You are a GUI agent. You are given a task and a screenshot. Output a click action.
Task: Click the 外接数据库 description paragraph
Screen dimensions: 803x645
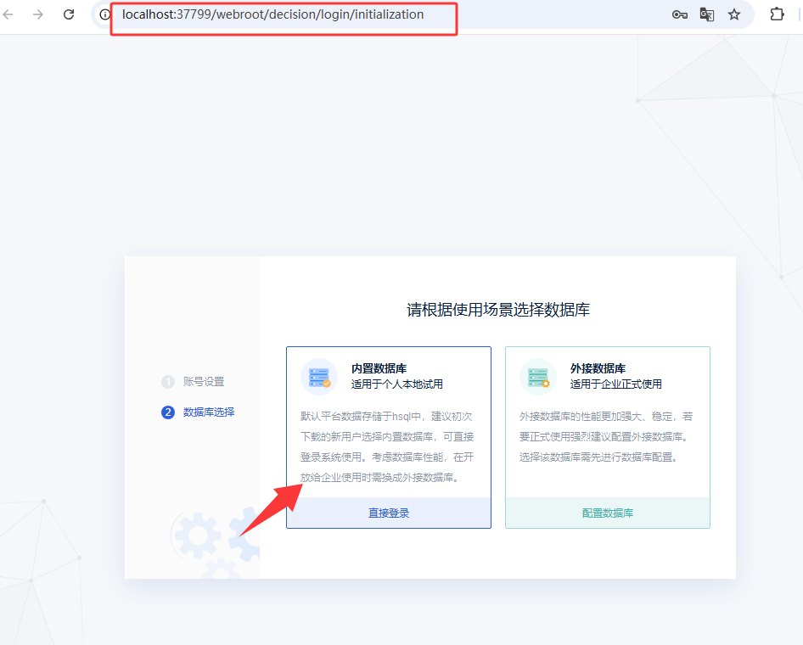click(606, 437)
